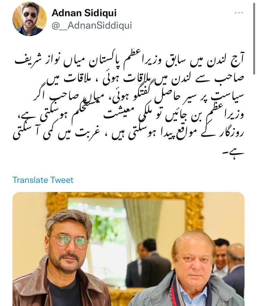Open the round profile avatar with sunglasses
The image size is (257, 306).
pyautogui.click(x=29, y=19)
